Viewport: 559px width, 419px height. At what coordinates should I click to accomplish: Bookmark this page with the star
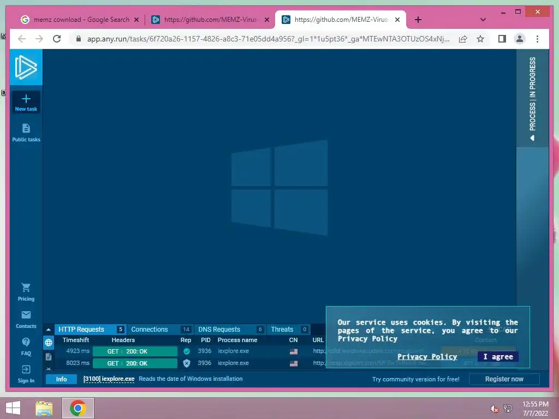pyautogui.click(x=480, y=39)
